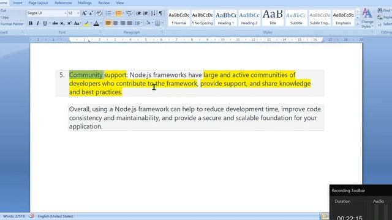Apply the No Spacing style
The image size is (392, 220).
tap(202, 18)
